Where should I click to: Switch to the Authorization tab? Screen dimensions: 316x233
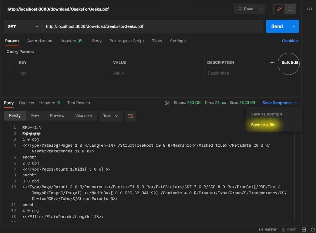tap(40, 41)
